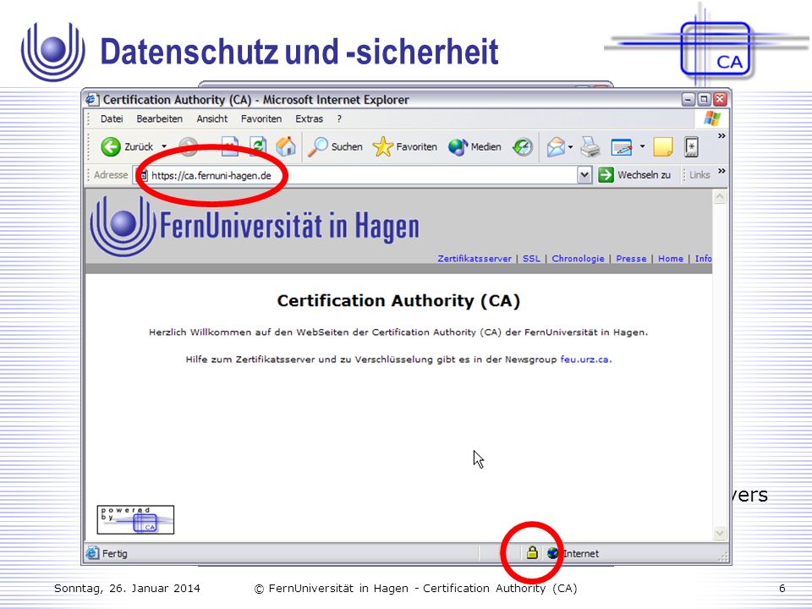Follow the SSL link

tap(531, 259)
